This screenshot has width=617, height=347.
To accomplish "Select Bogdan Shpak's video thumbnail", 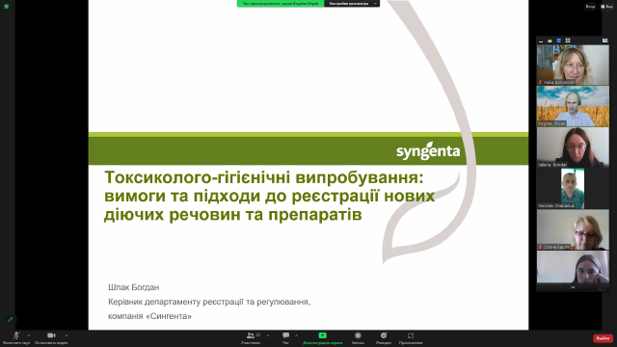I will (573, 106).
